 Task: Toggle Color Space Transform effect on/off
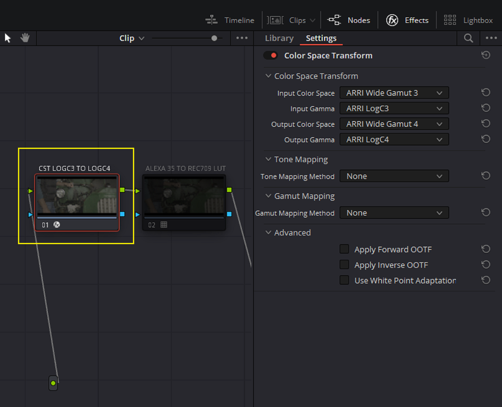tap(270, 55)
